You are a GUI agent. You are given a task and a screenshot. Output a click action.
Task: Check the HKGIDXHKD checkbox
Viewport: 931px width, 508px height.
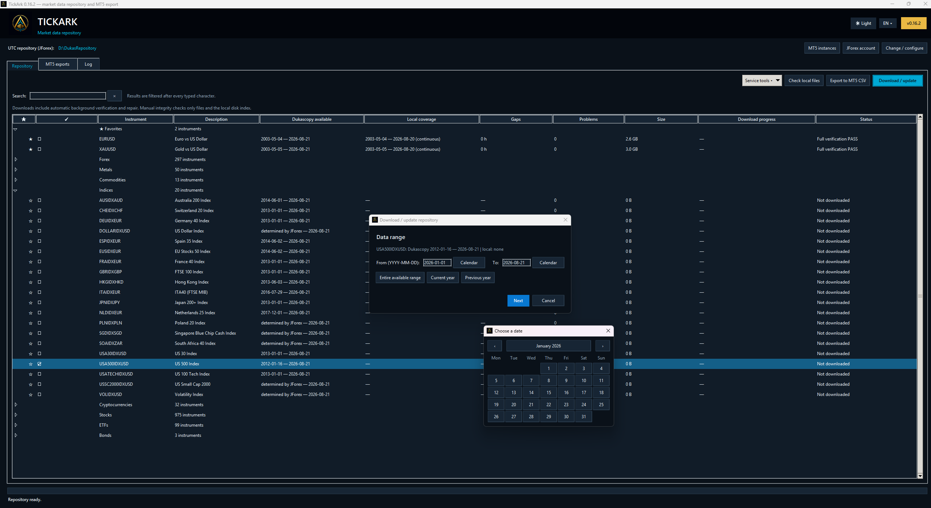[x=39, y=282]
